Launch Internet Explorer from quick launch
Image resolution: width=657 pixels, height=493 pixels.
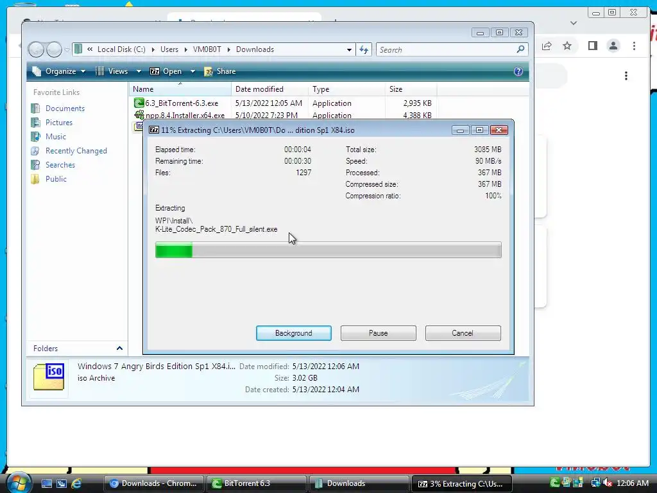pyautogui.click(x=77, y=483)
